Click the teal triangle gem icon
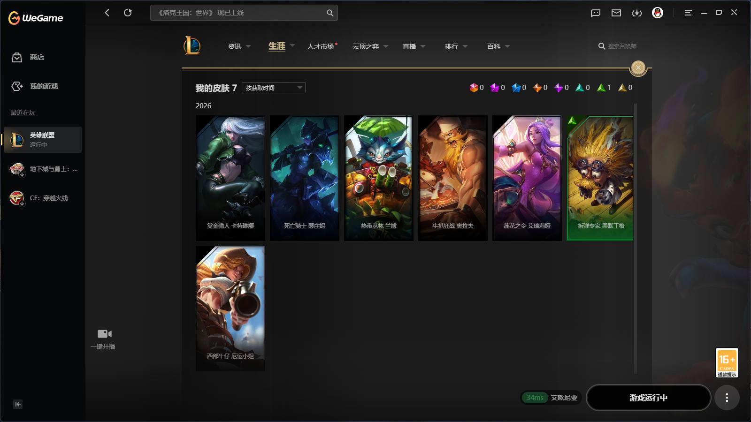 [x=580, y=88]
